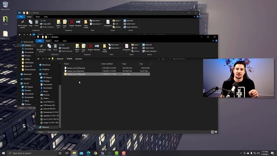Image resolution: width=277 pixels, height=156 pixels.
Task: Expand the address bar history dropdown
Action: pos(158,59)
